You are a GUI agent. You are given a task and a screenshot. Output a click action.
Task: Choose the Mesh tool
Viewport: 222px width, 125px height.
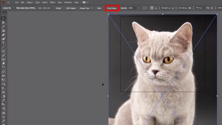coord(3,92)
